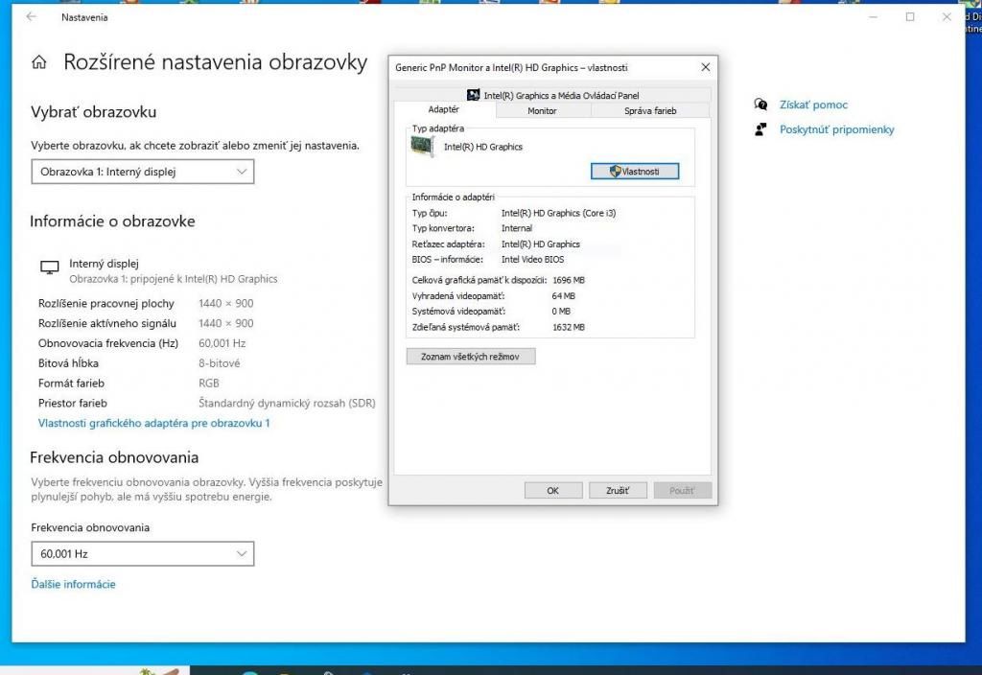
Task: Click the Poskytnúť pripomienky feedback icon
Action: [760, 129]
